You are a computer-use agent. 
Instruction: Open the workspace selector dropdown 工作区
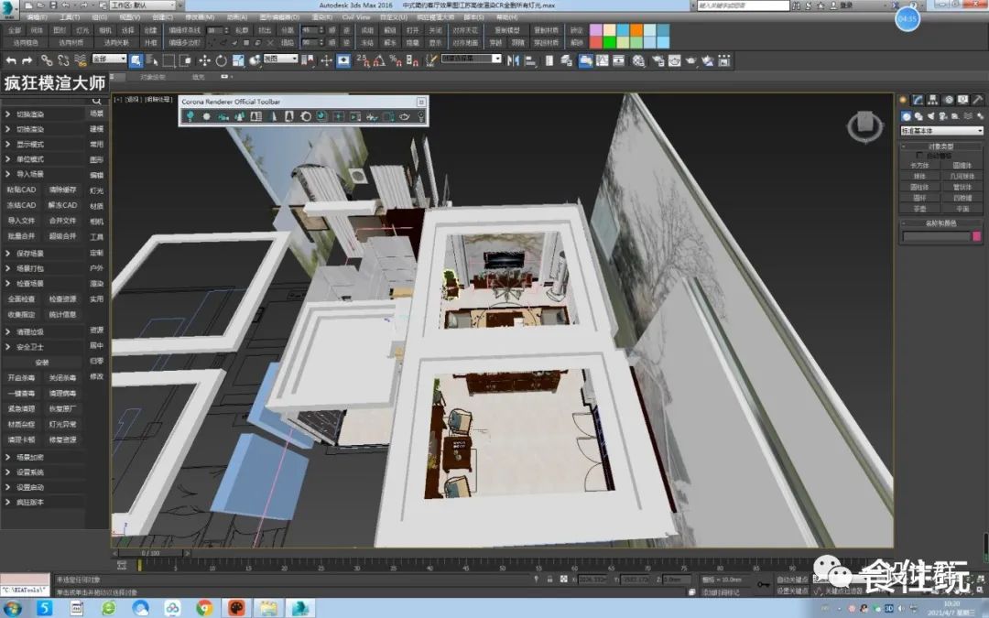pos(143,5)
